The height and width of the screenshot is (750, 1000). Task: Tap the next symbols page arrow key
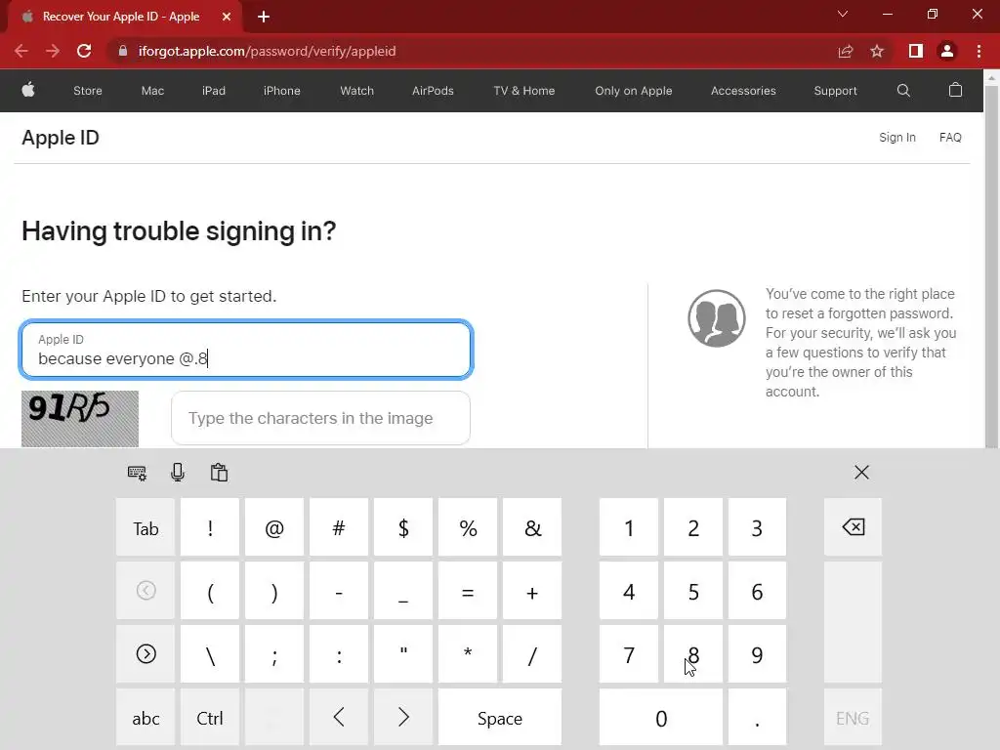click(146, 653)
